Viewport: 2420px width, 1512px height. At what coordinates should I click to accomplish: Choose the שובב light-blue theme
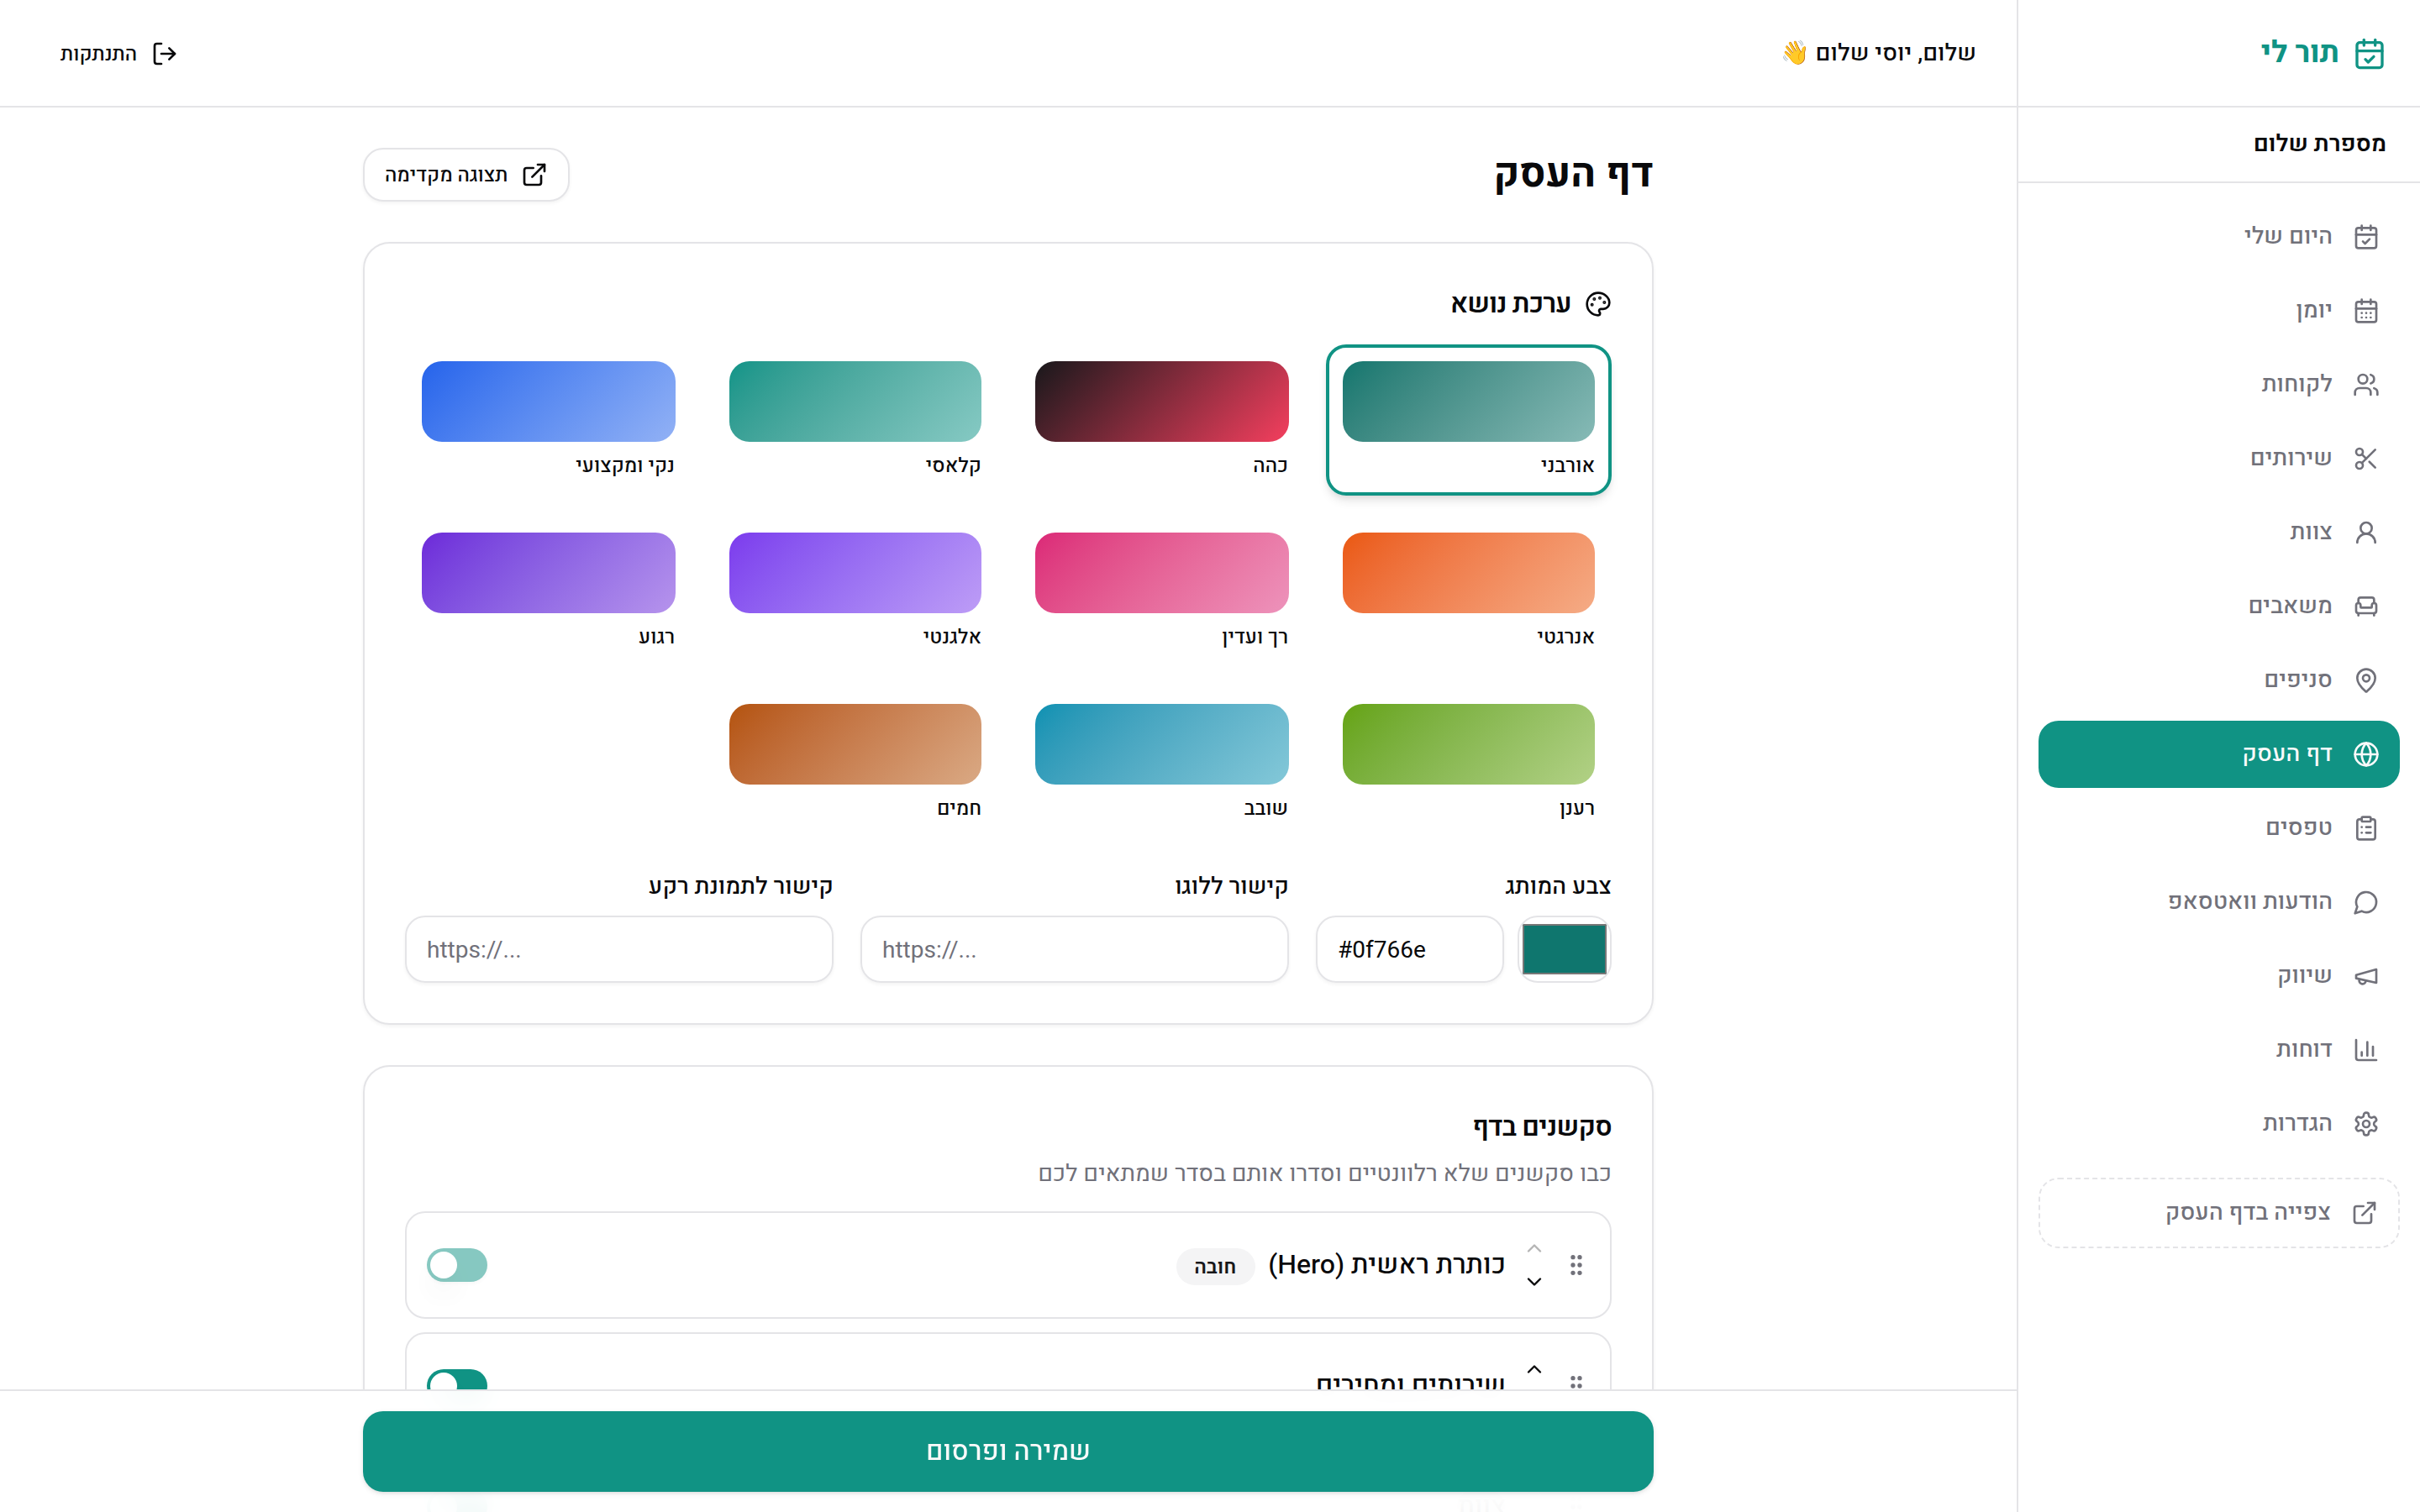[1161, 762]
